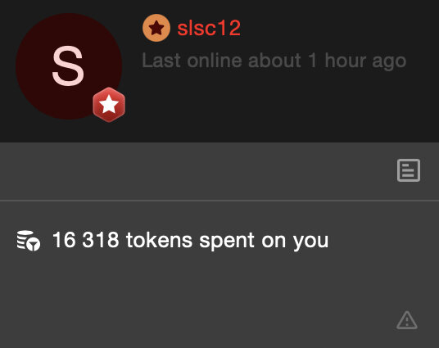Click the report warning triangle icon
The width and height of the screenshot is (439, 348).
[407, 320]
